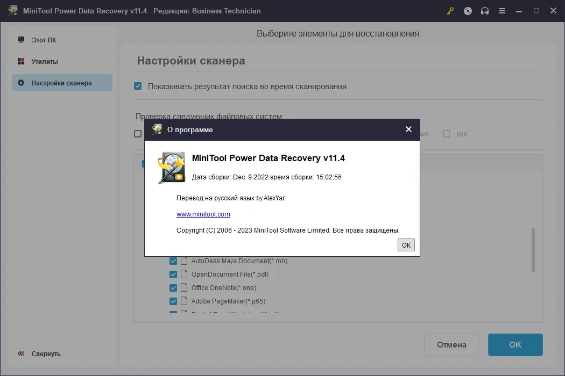Uncheck Adobe PageMaker(*.p65)
Viewport: 565px width, 376px height.
tap(173, 301)
